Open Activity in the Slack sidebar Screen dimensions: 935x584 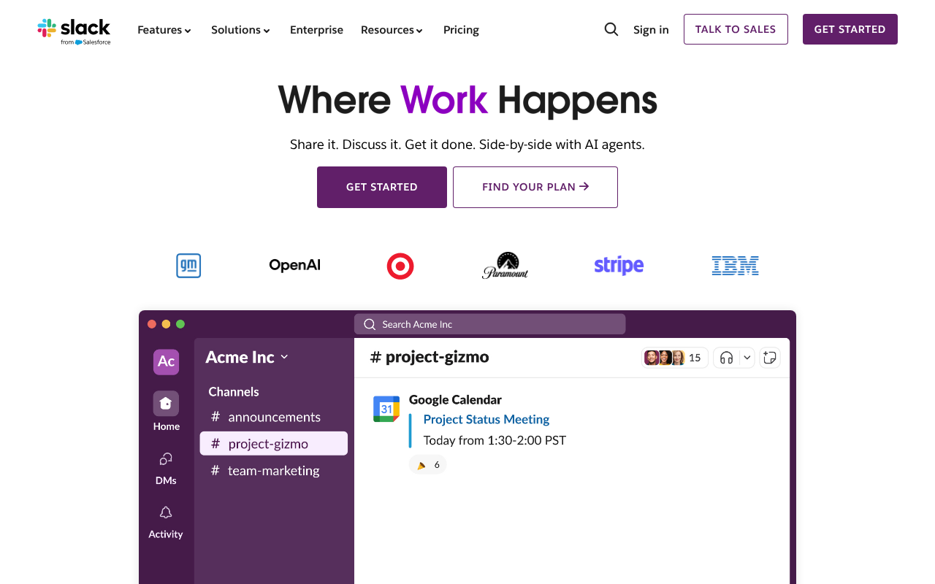click(166, 520)
